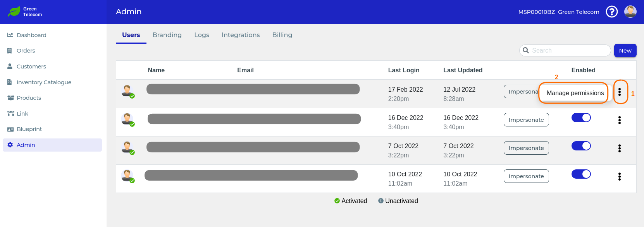Select Manage permissions menu entry

point(575,93)
